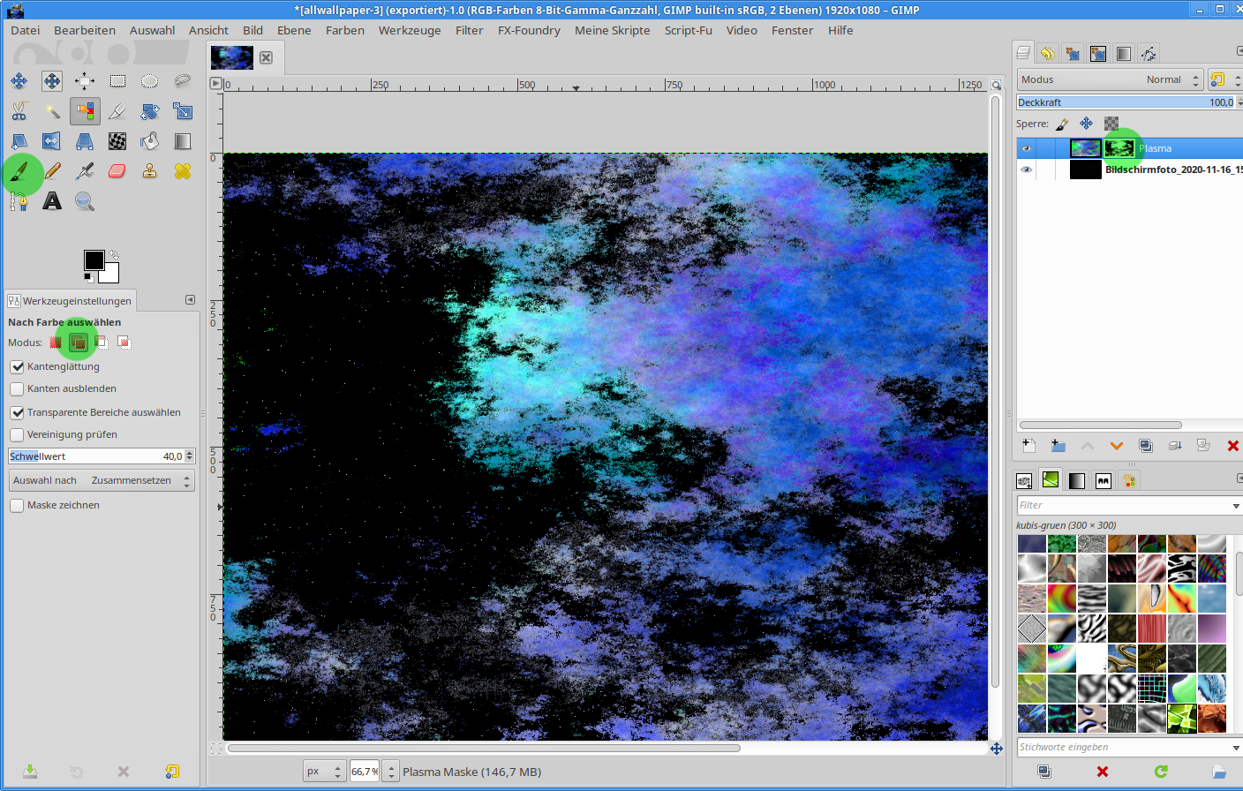Click the Plasma layer mask thumbnail

(1119, 148)
